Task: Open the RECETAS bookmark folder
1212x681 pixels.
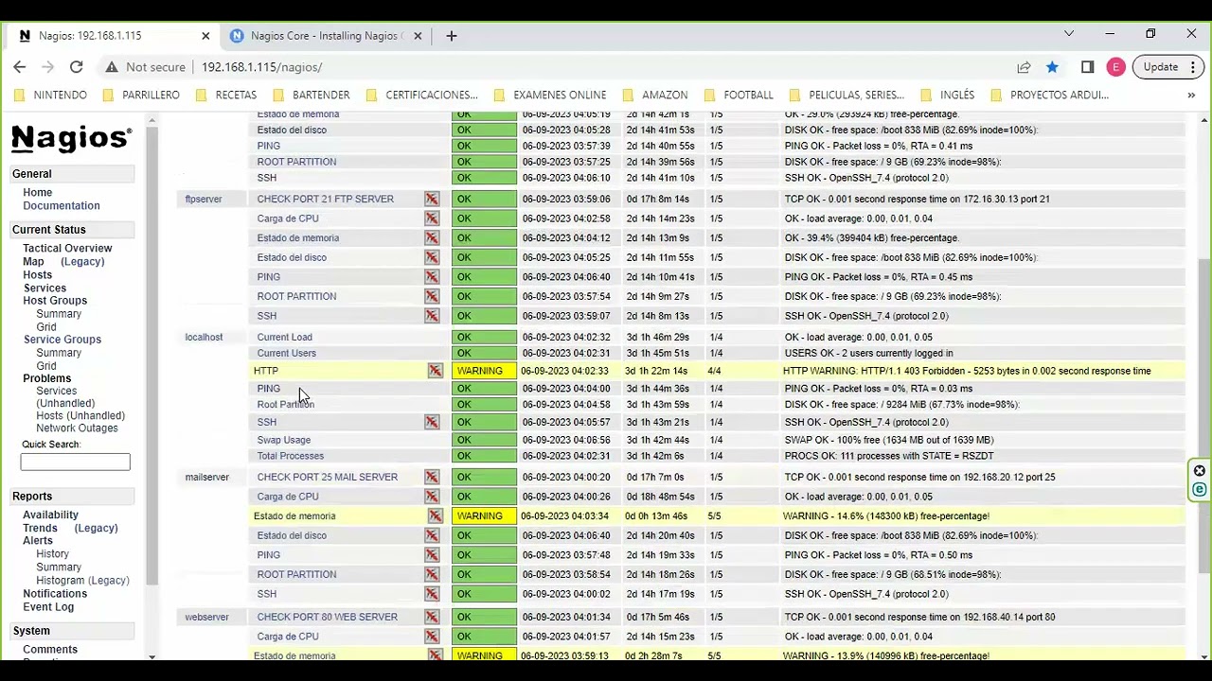Action: pos(226,95)
